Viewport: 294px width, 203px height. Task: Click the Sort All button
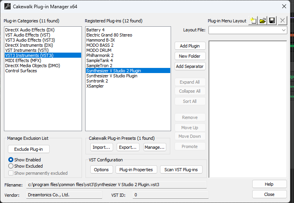pyautogui.click(x=190, y=101)
